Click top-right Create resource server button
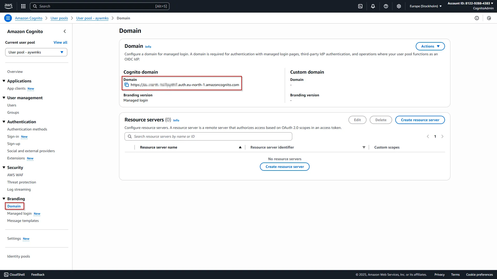Viewport: 497px width, 279px height. tap(420, 120)
